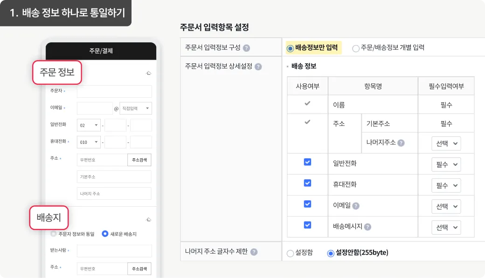Viewport: 485px width, 278px height.
Task: Open 휴대전화 prefix 010 dropdown
Action: tap(89, 142)
